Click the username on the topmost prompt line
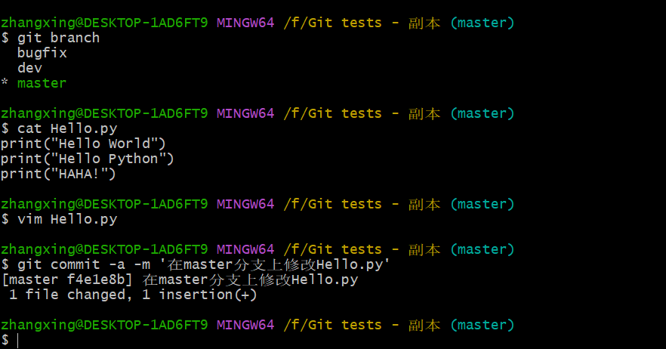The height and width of the screenshot is (349, 666). click(x=103, y=23)
